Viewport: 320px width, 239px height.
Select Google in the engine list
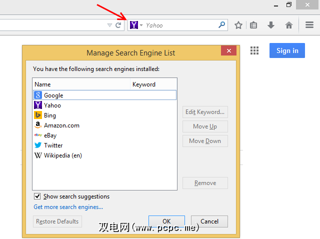104,95
